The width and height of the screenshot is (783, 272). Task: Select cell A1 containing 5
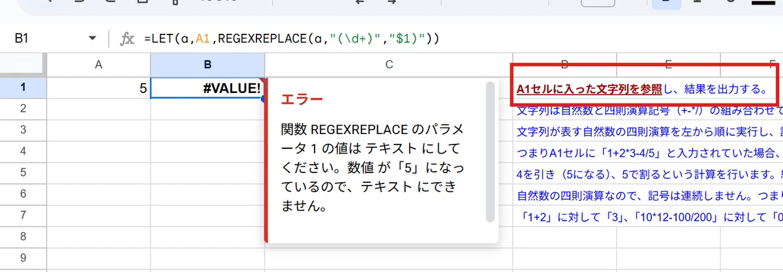(99, 87)
